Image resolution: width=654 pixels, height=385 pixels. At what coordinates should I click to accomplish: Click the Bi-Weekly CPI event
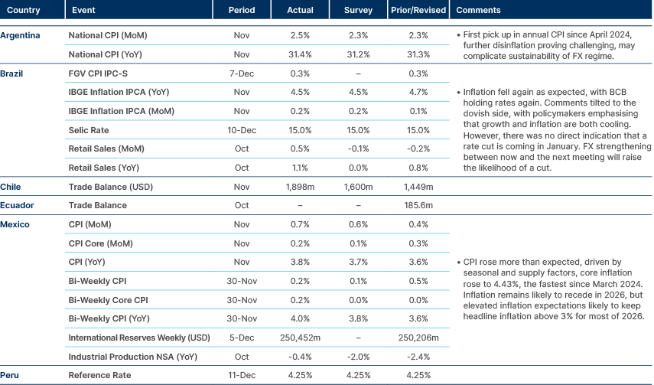[97, 281]
